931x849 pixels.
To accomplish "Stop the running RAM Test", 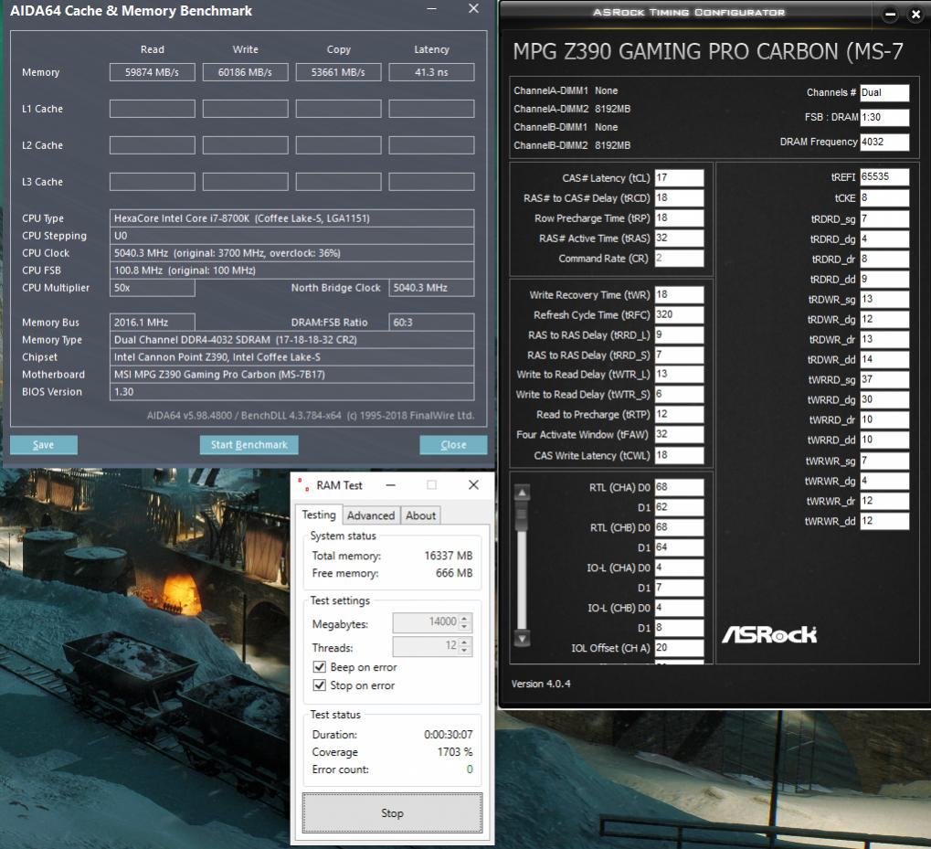I will pos(392,812).
